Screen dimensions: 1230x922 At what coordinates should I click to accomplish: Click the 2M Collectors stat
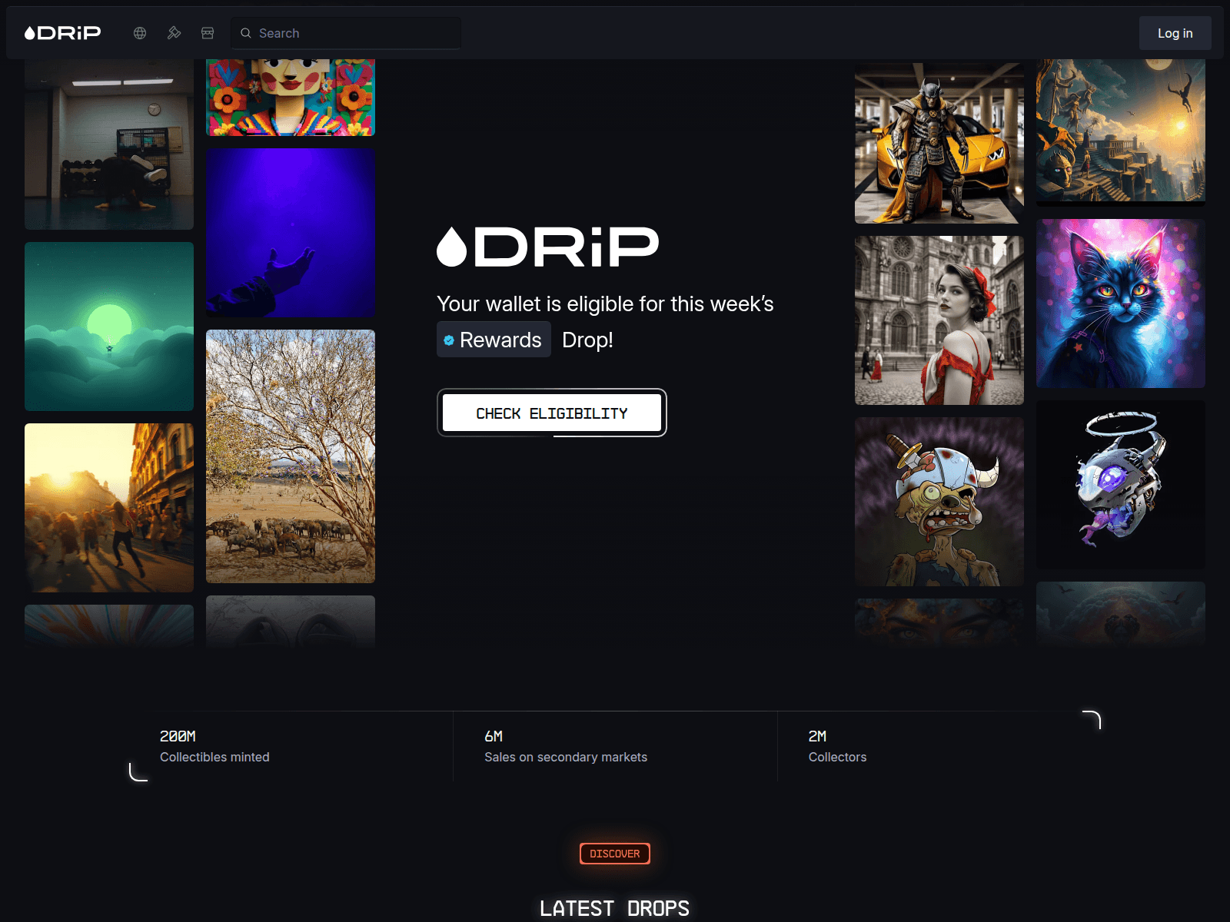point(837,746)
